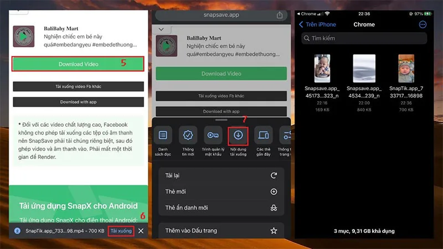Screen dimensions: 443x249
Task: Click star icon beside 'Thêm vào Dấu trang'
Action: pyautogui.click(x=274, y=231)
